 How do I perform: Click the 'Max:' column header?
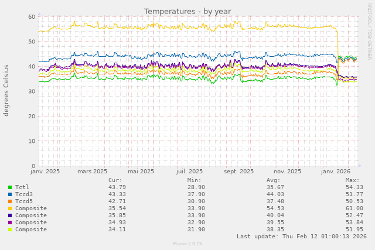pyautogui.click(x=353, y=180)
